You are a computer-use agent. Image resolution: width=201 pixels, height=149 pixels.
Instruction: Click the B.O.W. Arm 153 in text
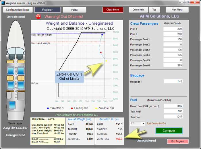pos(46,142)
